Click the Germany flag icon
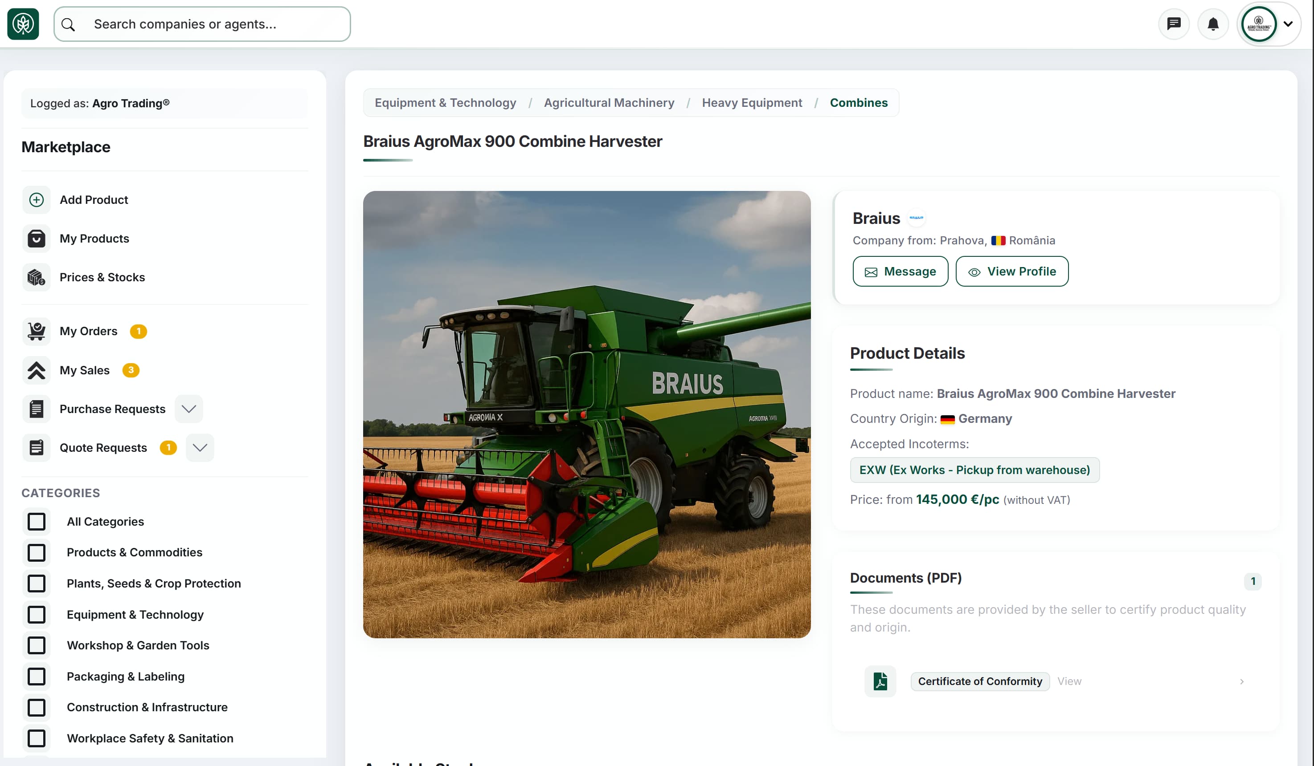1314x766 pixels. click(x=947, y=419)
